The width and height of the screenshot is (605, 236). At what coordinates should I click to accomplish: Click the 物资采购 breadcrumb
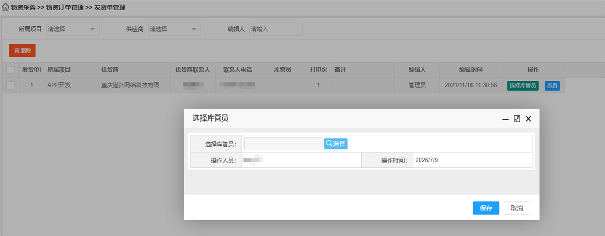pyautogui.click(x=23, y=8)
